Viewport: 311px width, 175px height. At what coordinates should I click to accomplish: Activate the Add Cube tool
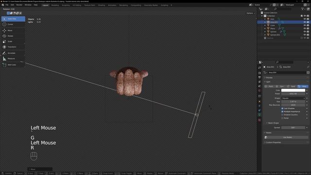pyautogui.click(x=13, y=65)
